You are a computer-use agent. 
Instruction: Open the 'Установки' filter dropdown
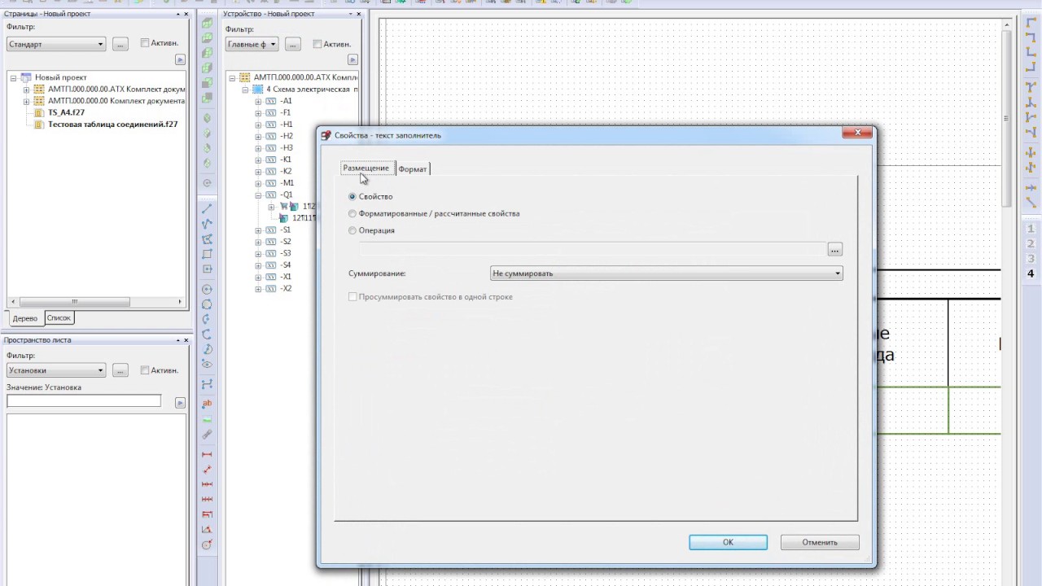tap(56, 370)
